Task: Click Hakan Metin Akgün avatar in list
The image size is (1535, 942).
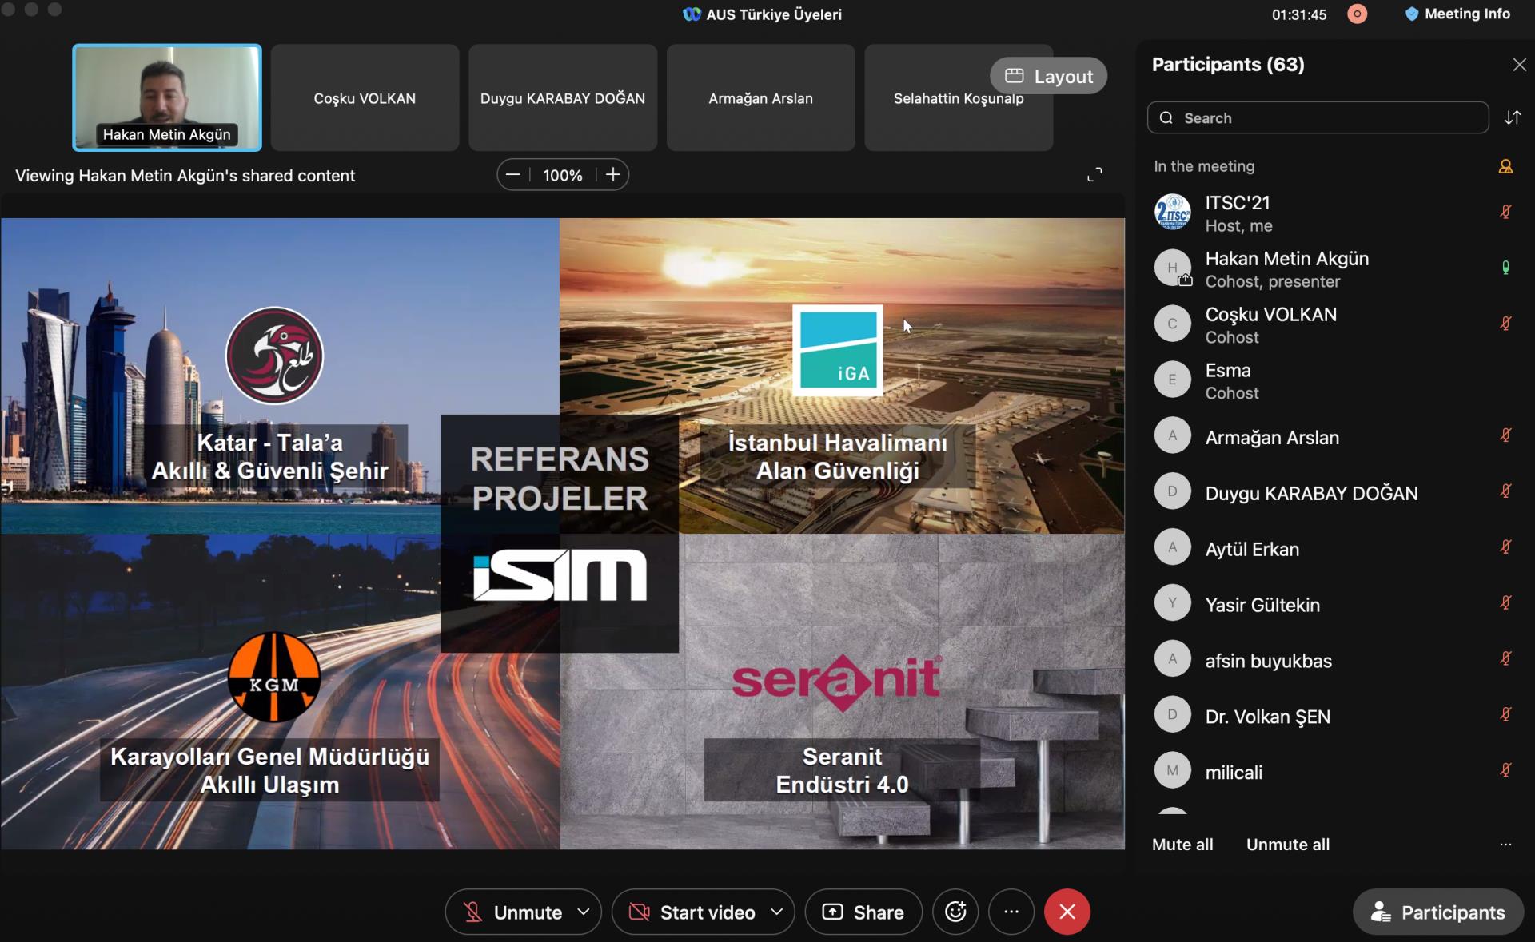Action: 1173,268
